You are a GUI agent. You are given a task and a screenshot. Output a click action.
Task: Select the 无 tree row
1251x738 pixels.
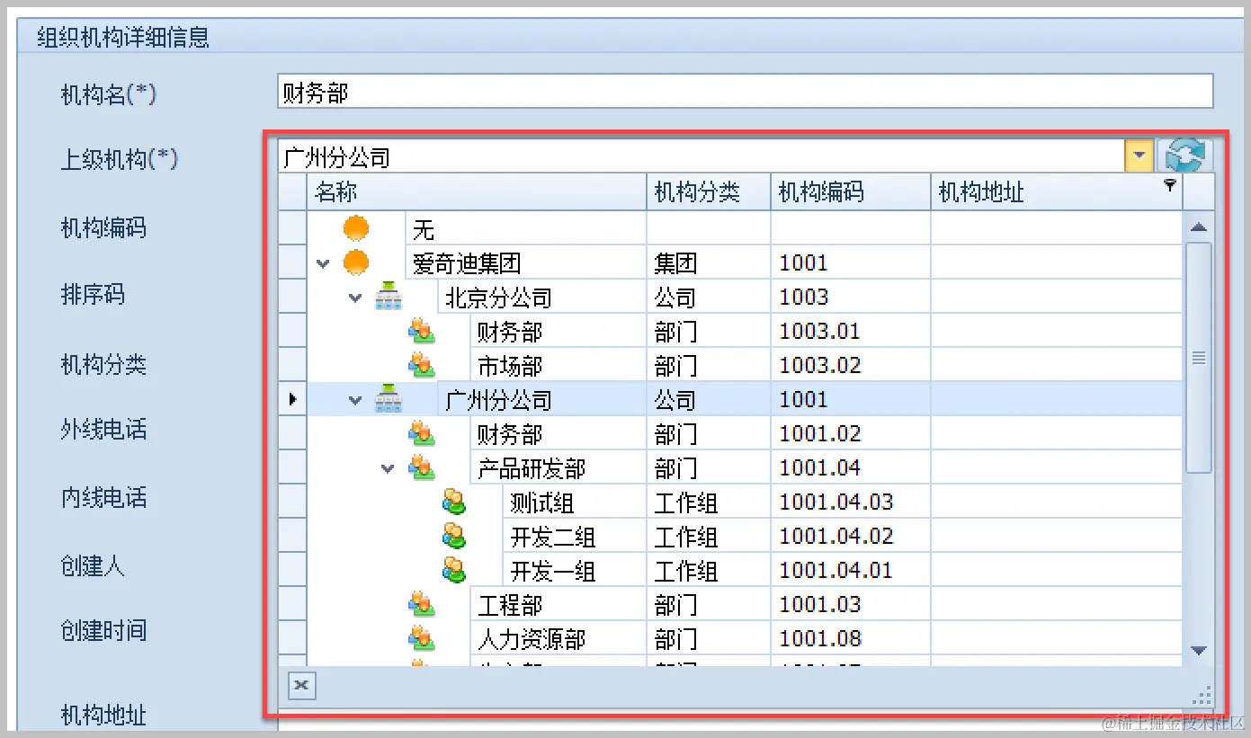(745, 228)
